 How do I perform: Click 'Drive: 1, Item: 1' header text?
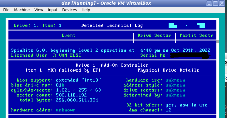coord(38,26)
